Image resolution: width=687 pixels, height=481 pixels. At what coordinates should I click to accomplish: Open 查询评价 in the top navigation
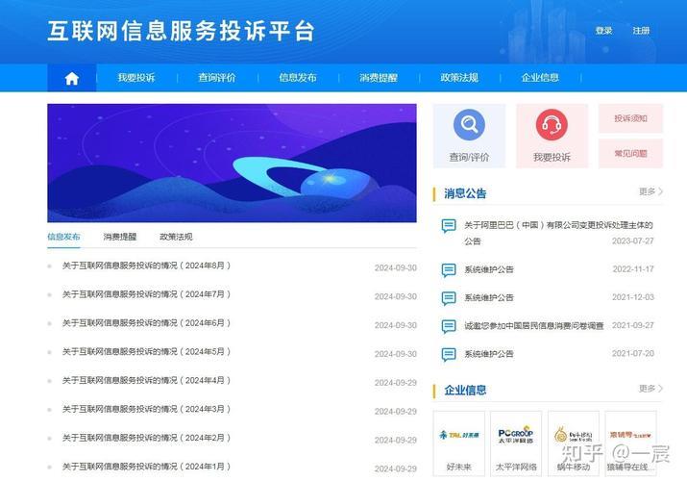[217, 78]
